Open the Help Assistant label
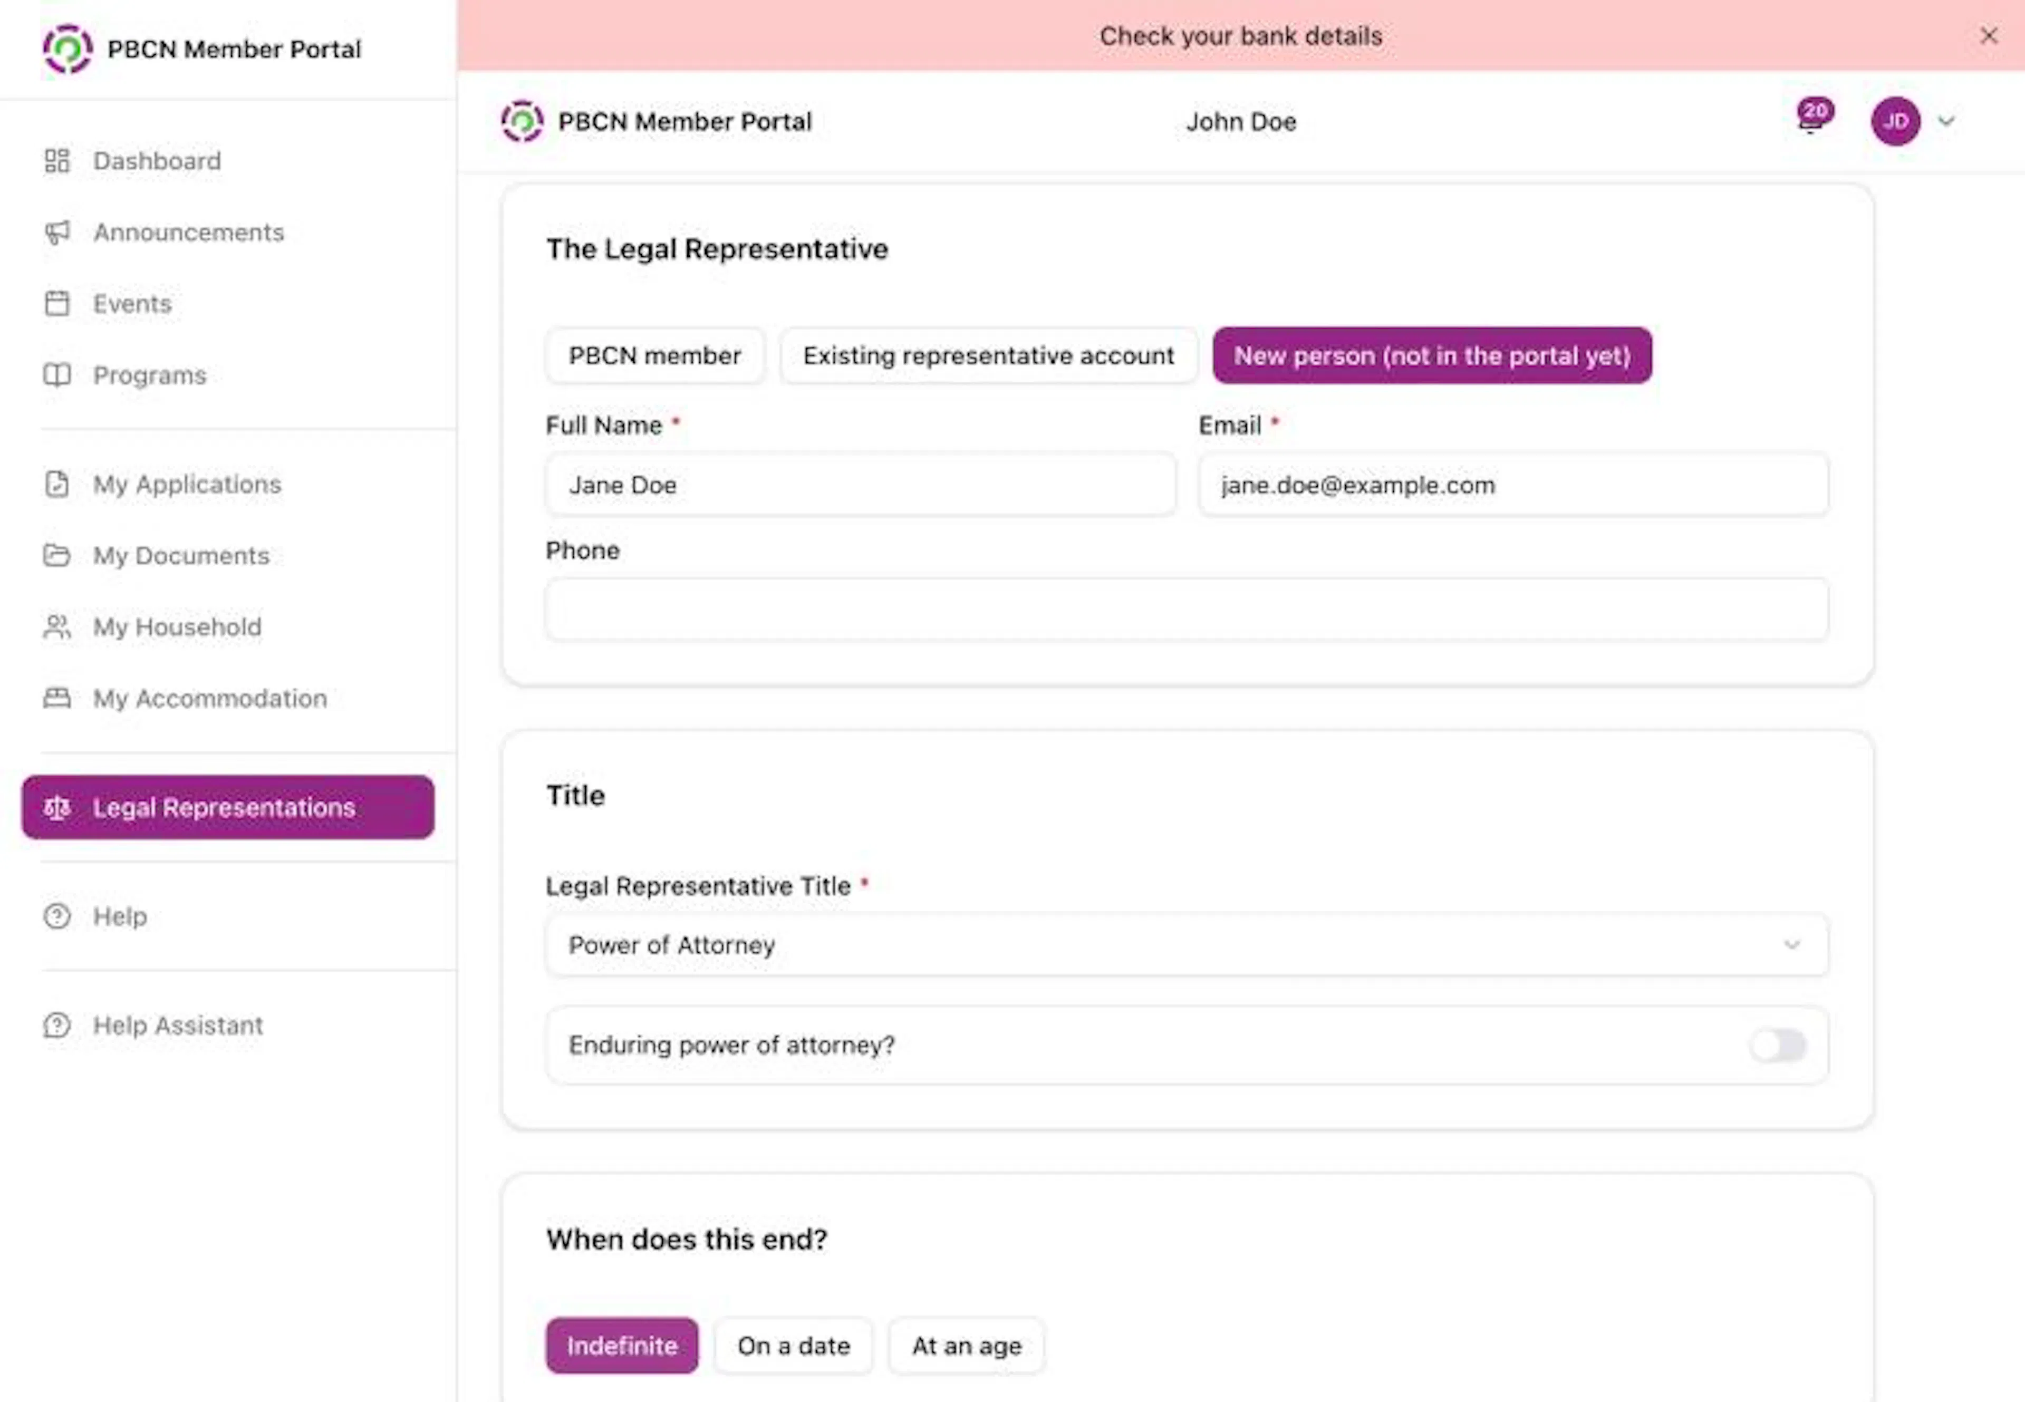 point(178,1025)
